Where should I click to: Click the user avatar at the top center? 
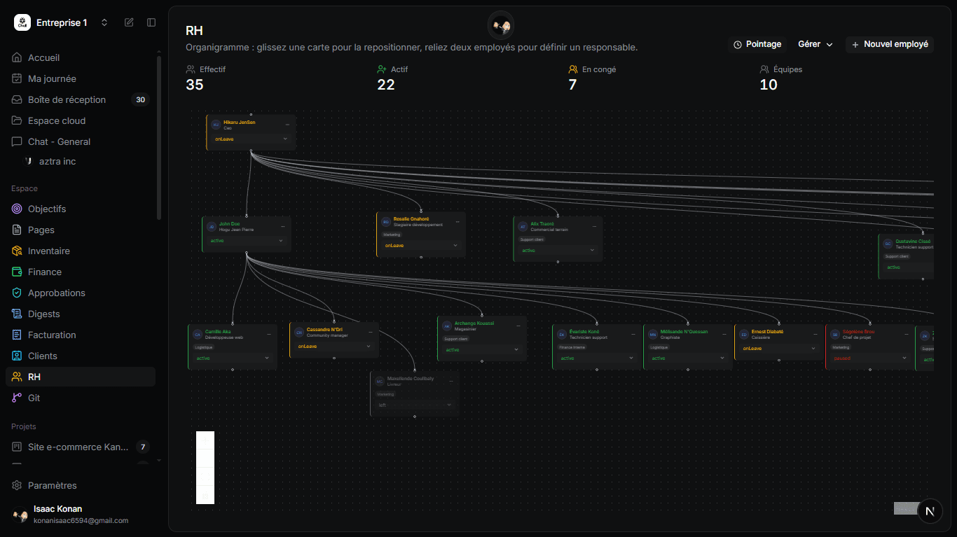pos(501,27)
